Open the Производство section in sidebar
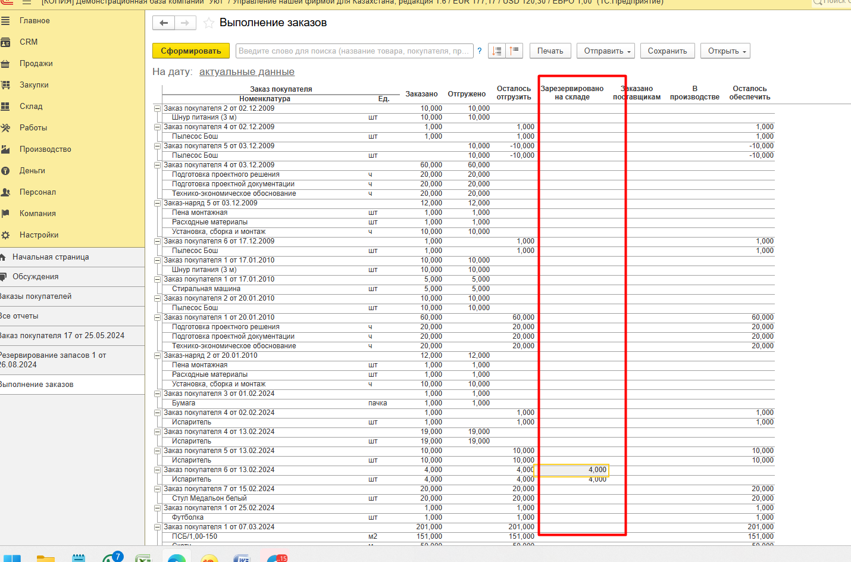 click(45, 149)
